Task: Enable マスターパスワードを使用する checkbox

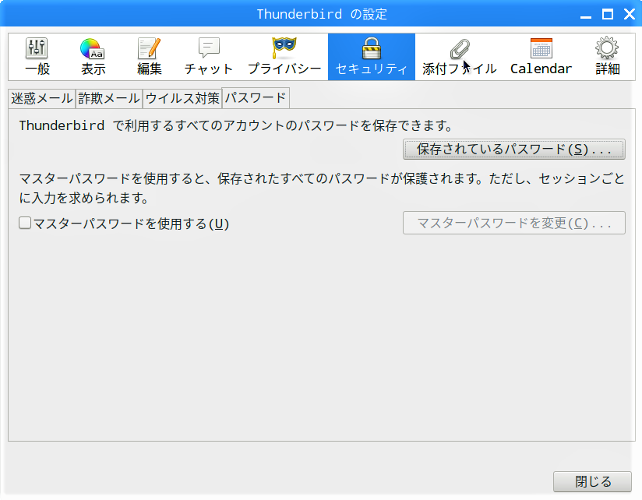Action: [25, 223]
